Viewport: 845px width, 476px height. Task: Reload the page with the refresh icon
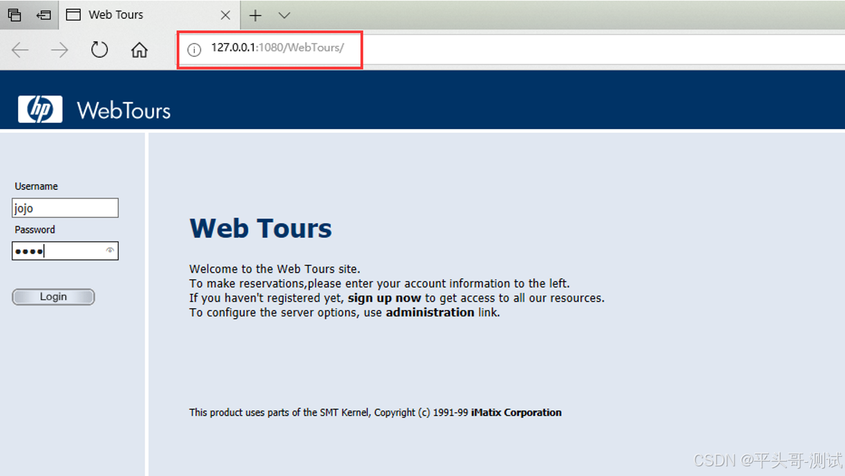tap(100, 49)
